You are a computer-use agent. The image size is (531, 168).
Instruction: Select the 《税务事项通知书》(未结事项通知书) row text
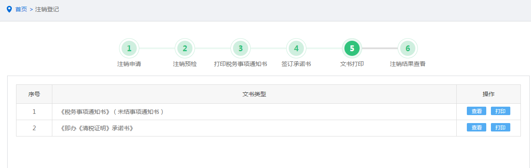coord(112,112)
